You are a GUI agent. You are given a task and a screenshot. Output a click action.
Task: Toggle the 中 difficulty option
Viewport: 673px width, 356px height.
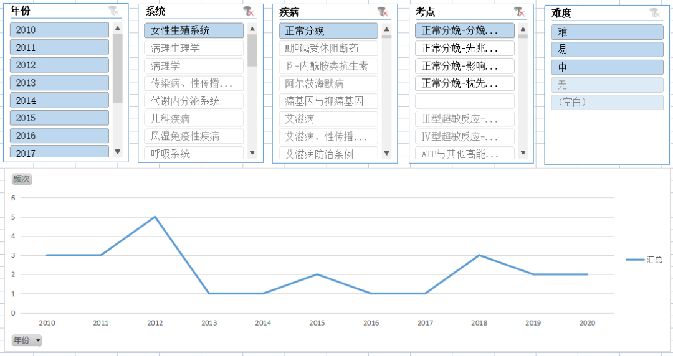click(606, 67)
